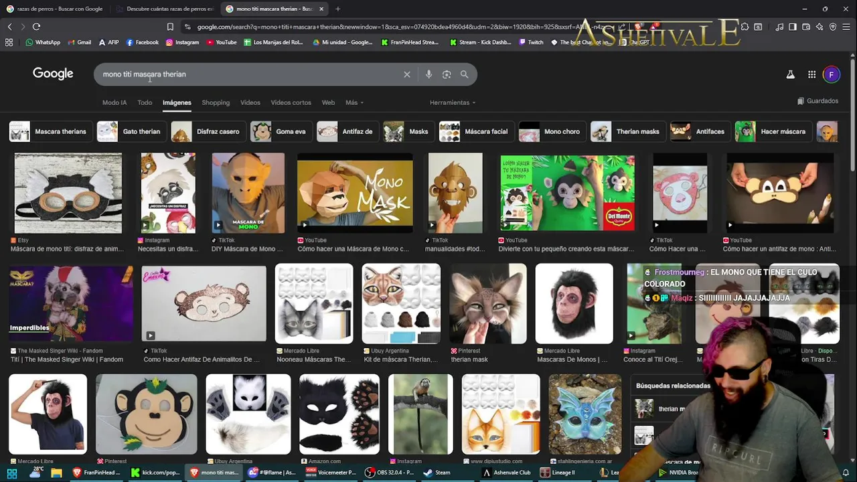Open Search Labs flask icon

[790, 74]
